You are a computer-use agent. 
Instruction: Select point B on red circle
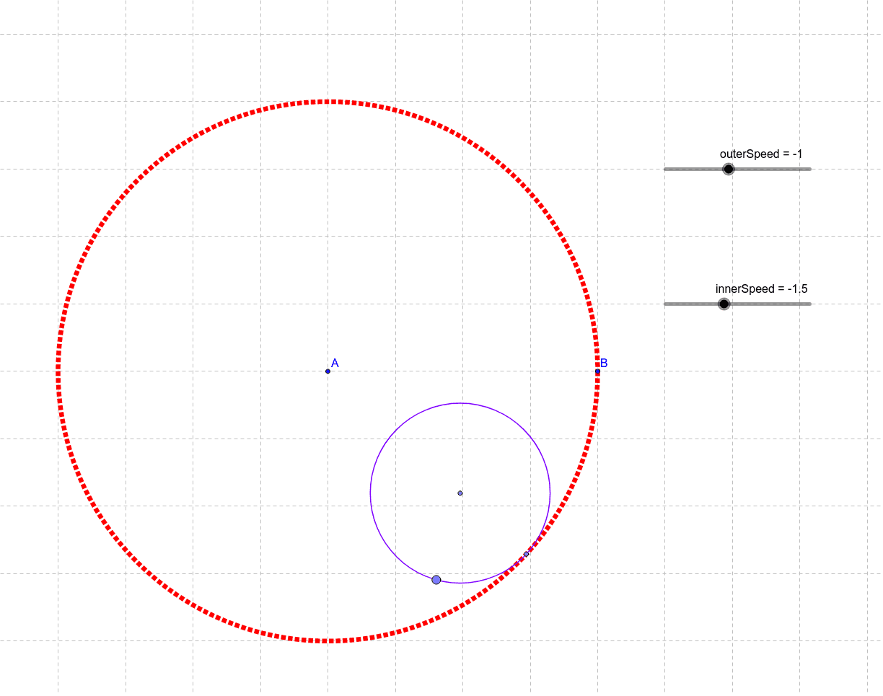(x=597, y=371)
